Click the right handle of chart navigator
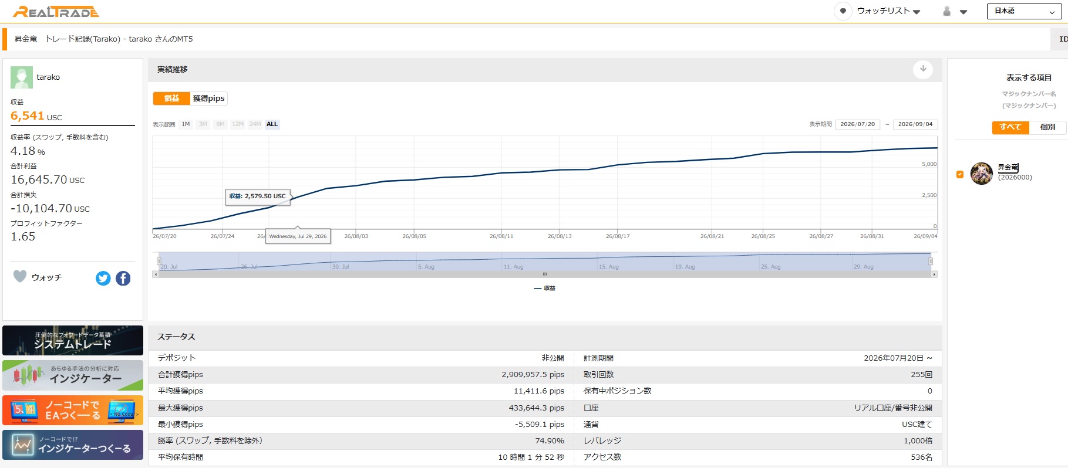The image size is (1068, 468). tap(931, 261)
